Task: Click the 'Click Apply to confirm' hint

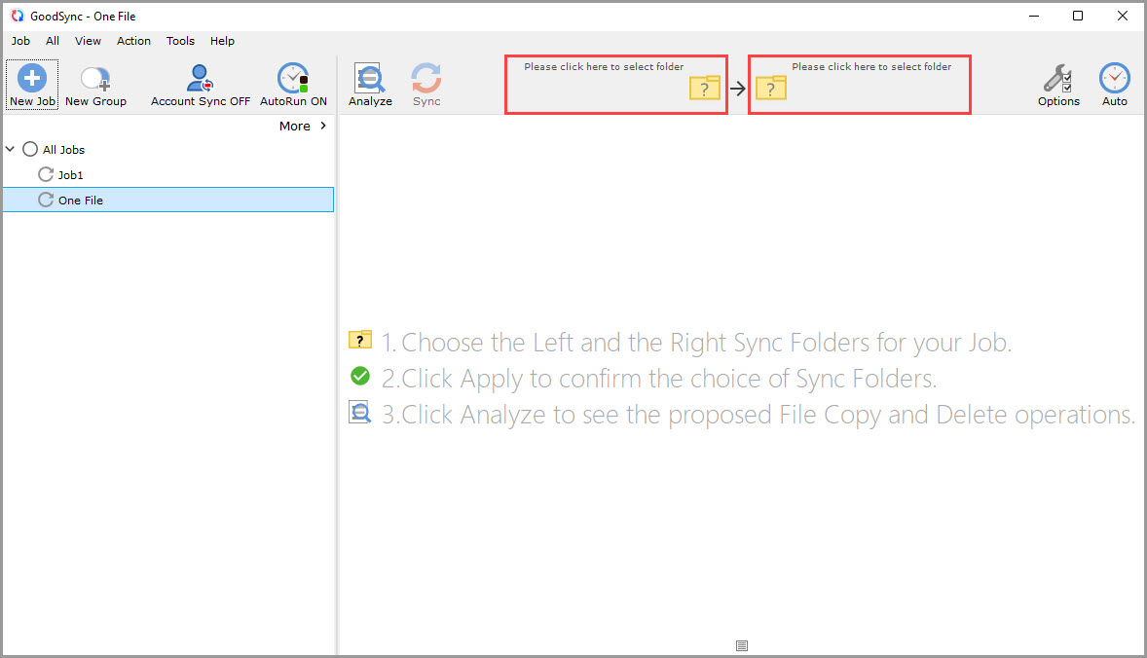Action: click(659, 378)
